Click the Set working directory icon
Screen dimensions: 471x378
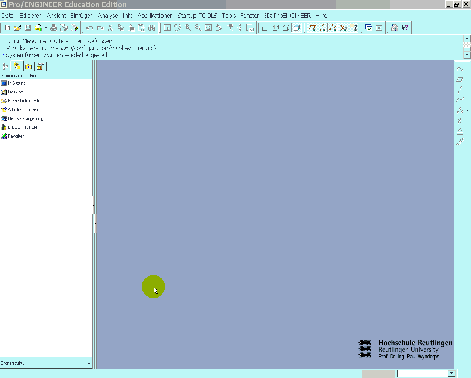click(38, 28)
